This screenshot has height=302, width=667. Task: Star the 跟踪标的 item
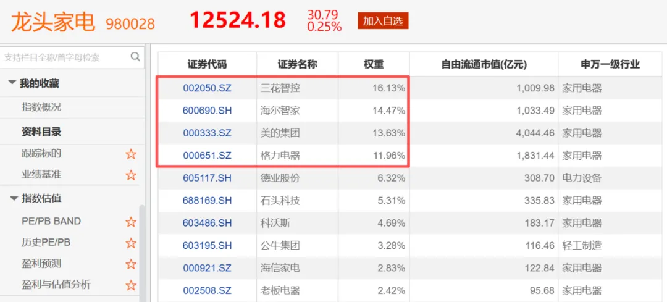coord(131,154)
